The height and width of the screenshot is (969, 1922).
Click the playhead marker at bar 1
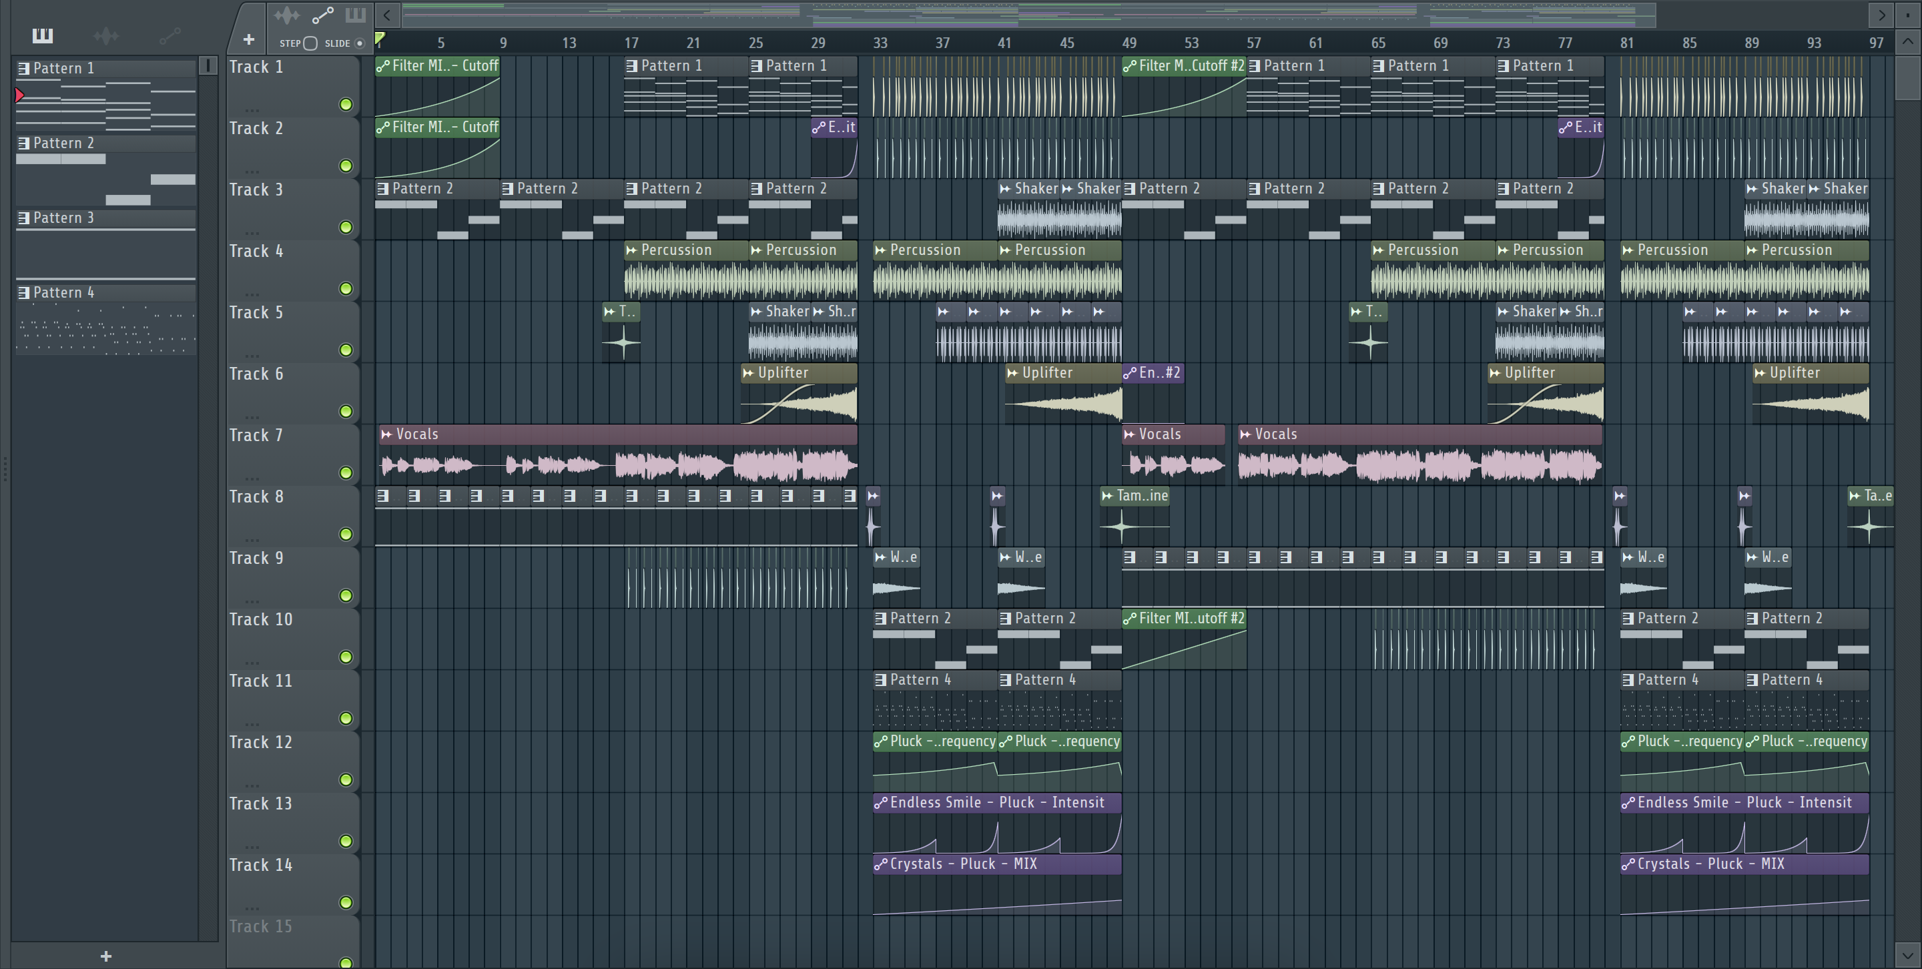pos(380,39)
